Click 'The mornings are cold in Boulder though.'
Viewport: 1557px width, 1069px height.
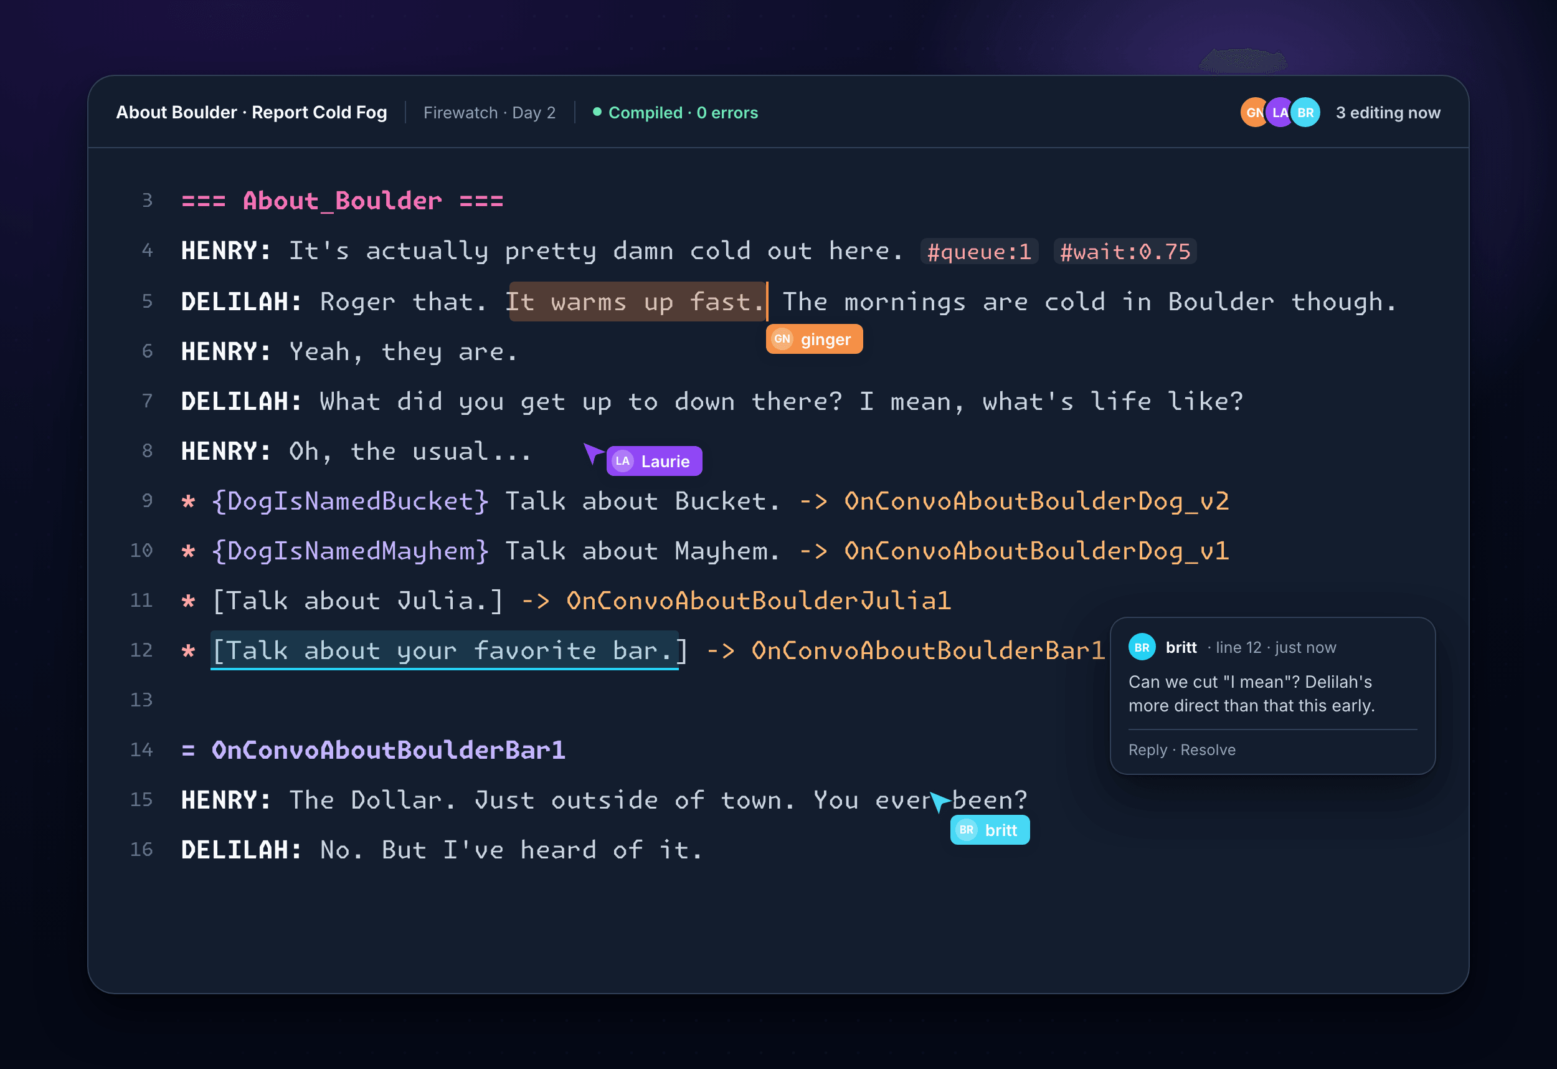[x=1089, y=302]
